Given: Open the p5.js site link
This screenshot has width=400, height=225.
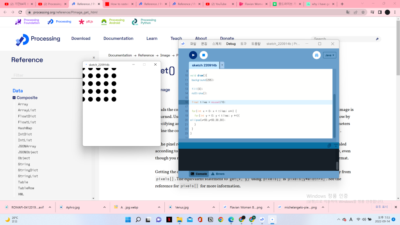Looking at the screenshot, I should tap(86, 22).
